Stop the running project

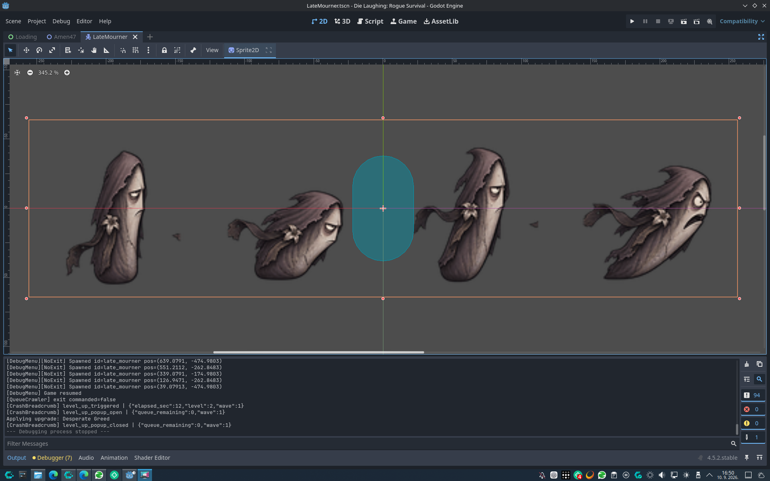pos(658,21)
